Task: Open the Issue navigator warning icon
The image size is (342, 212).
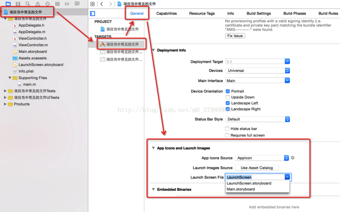Action: pyautogui.click(x=38, y=4)
